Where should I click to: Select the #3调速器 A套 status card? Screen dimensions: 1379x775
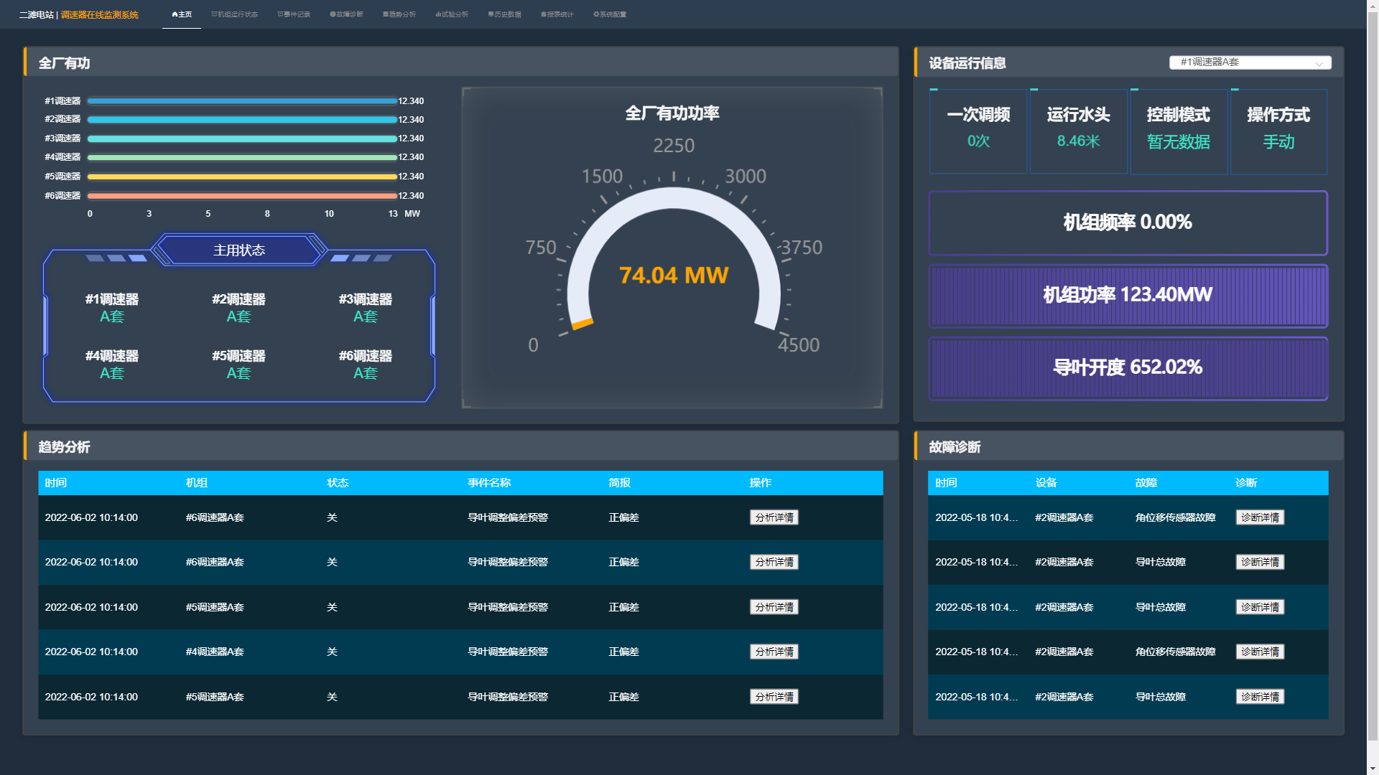pos(365,307)
